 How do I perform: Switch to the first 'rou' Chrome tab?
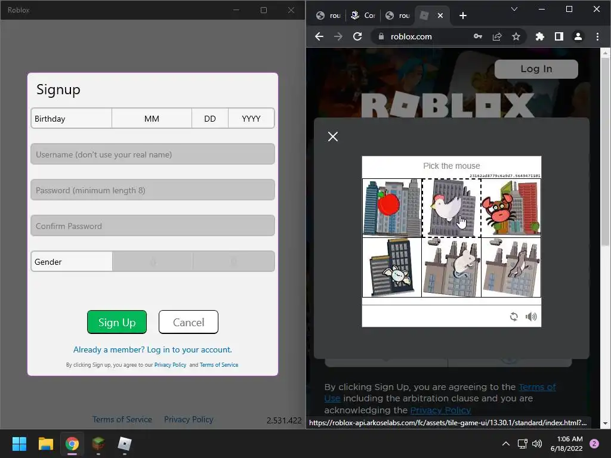point(328,16)
